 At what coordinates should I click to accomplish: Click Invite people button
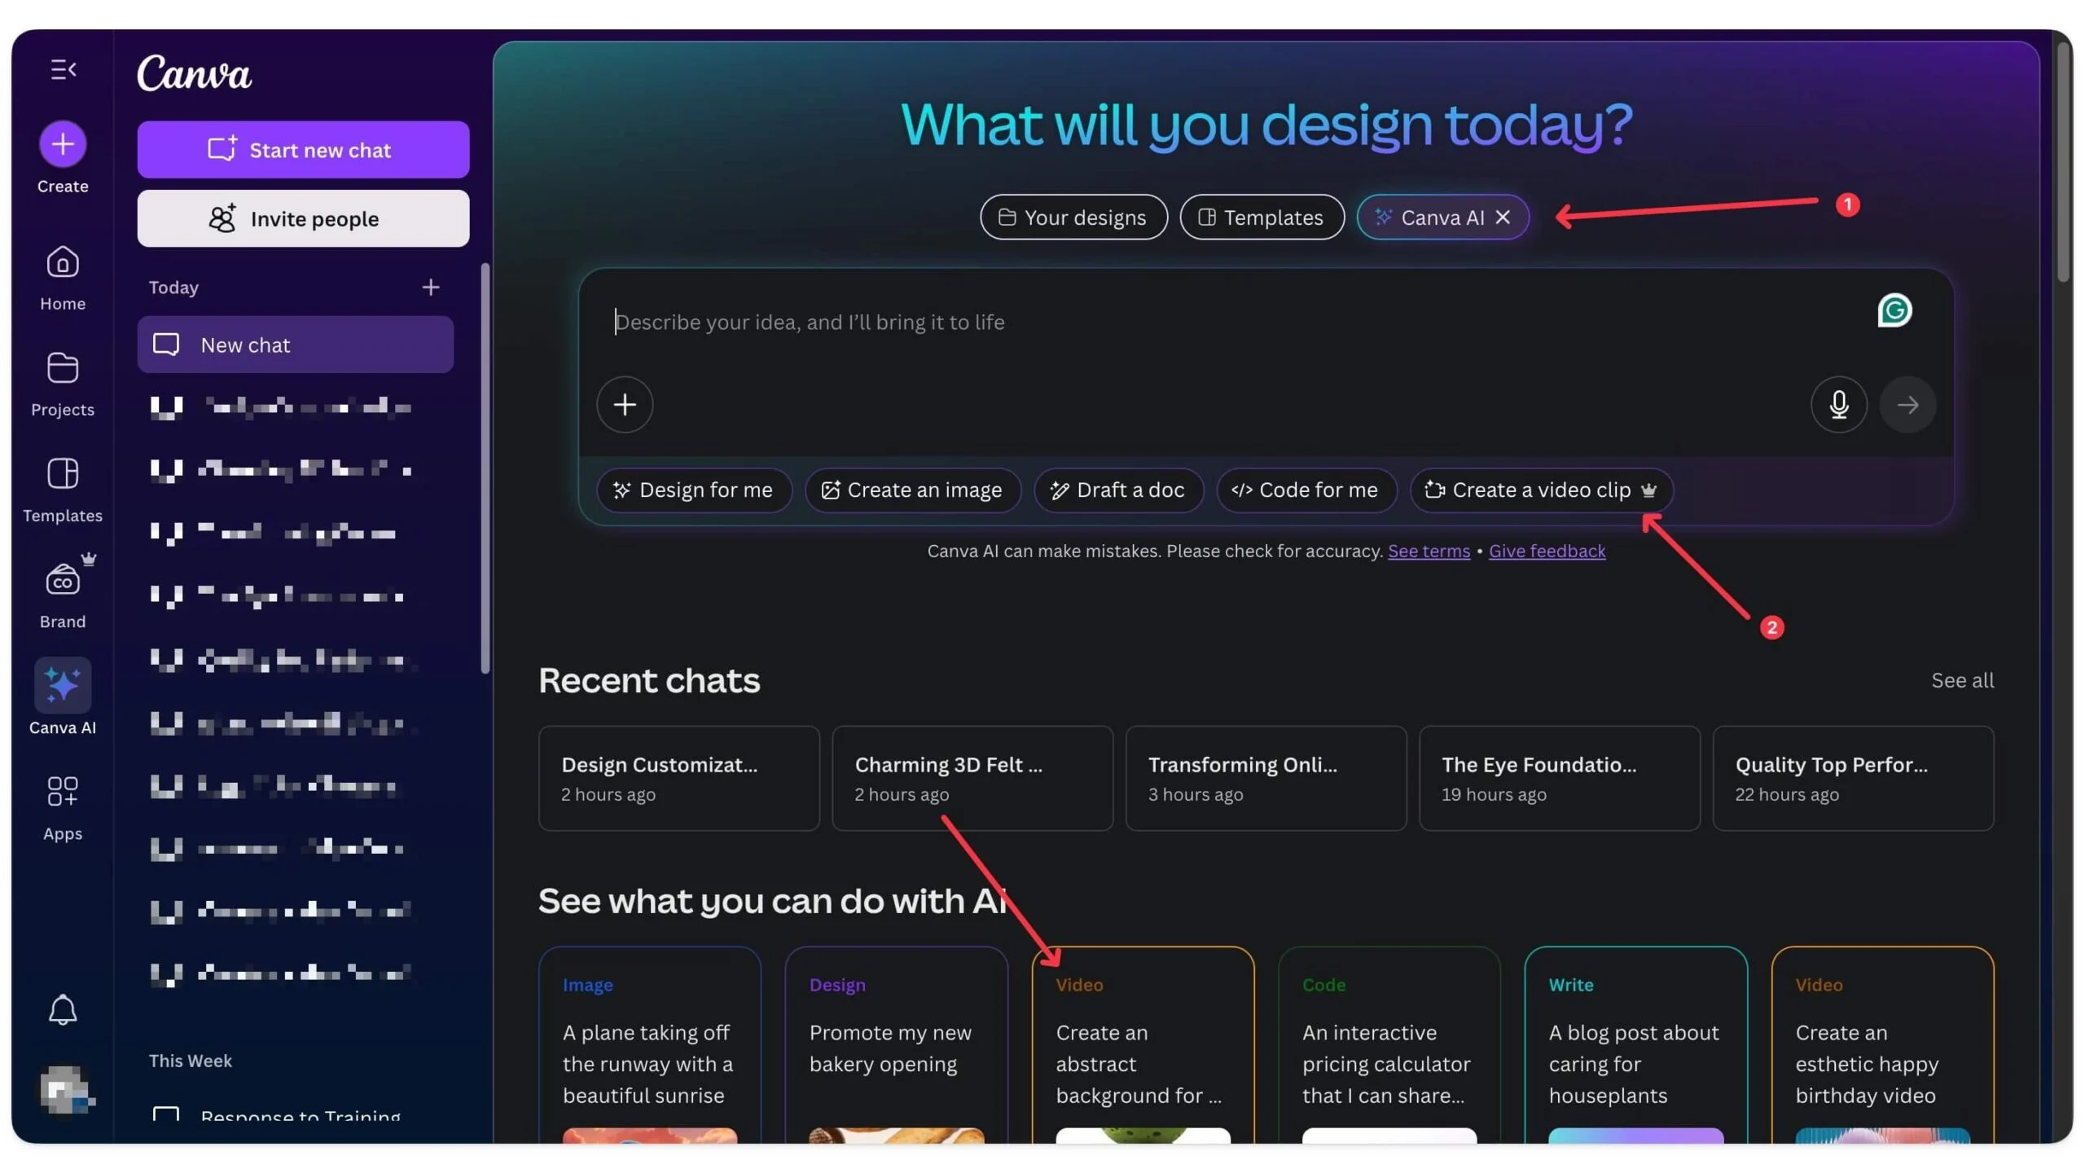(303, 218)
